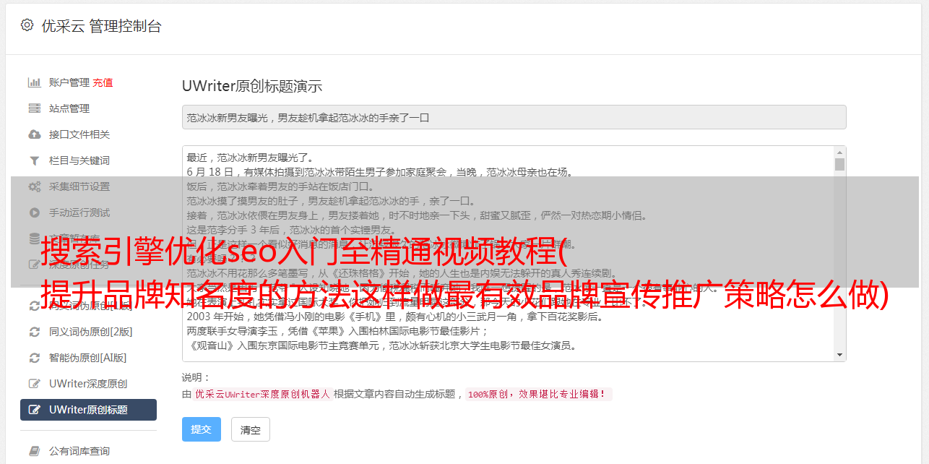929x464 pixels.
Task: Focus the title field containing 范冰冰新男友曝光
Action: coord(514,117)
